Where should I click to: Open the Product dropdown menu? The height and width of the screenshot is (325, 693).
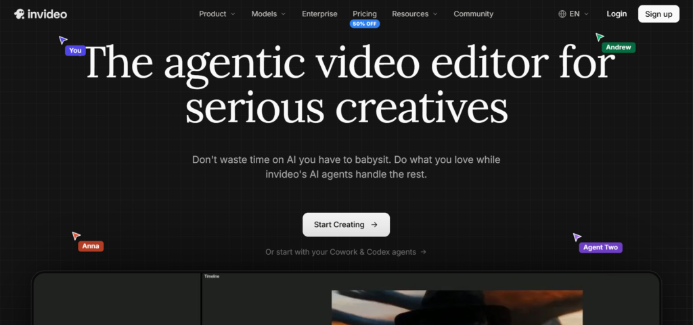pyautogui.click(x=217, y=14)
